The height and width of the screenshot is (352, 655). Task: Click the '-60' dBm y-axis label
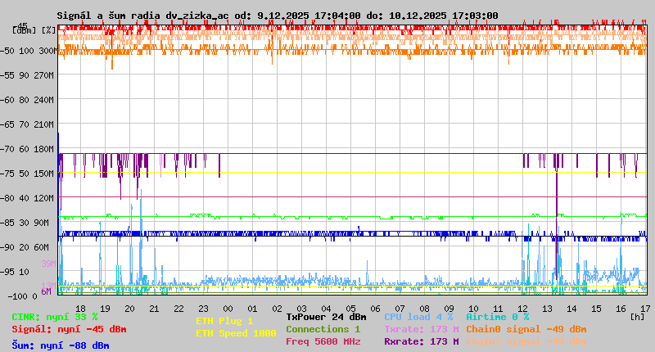click(x=7, y=100)
